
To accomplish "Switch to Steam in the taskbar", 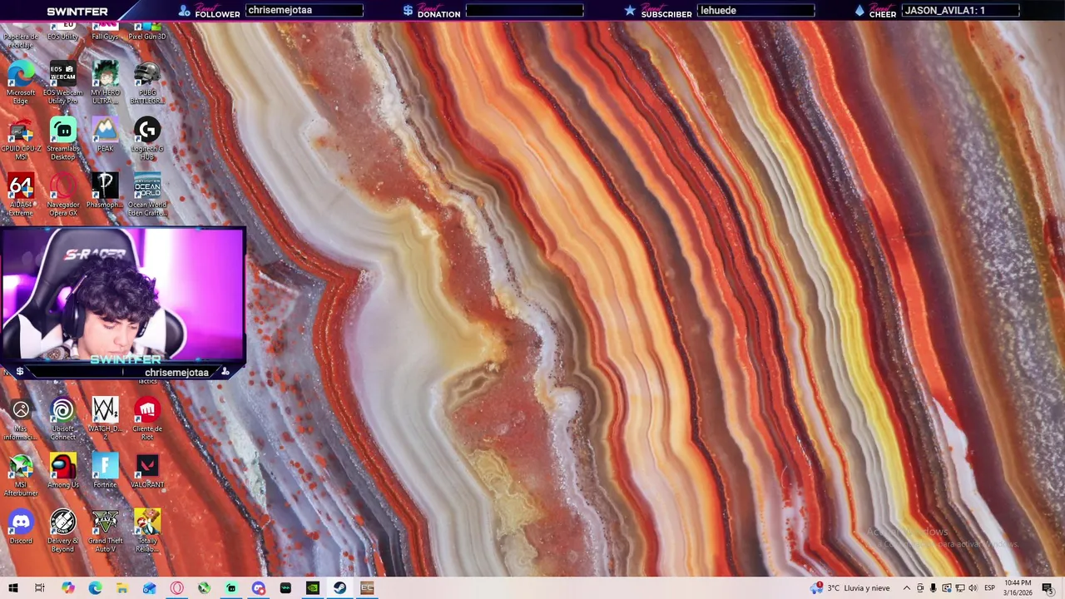I will pos(339,588).
